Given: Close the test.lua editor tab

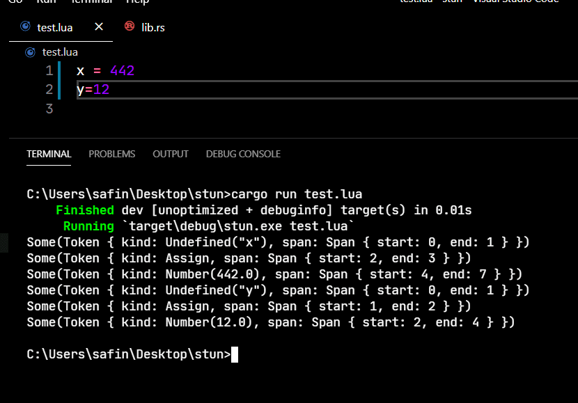Looking at the screenshot, I should (99, 26).
